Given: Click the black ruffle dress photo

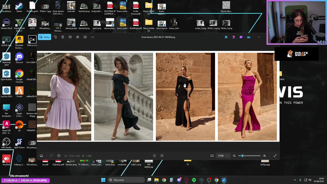Looking at the screenshot, I should point(123,97).
